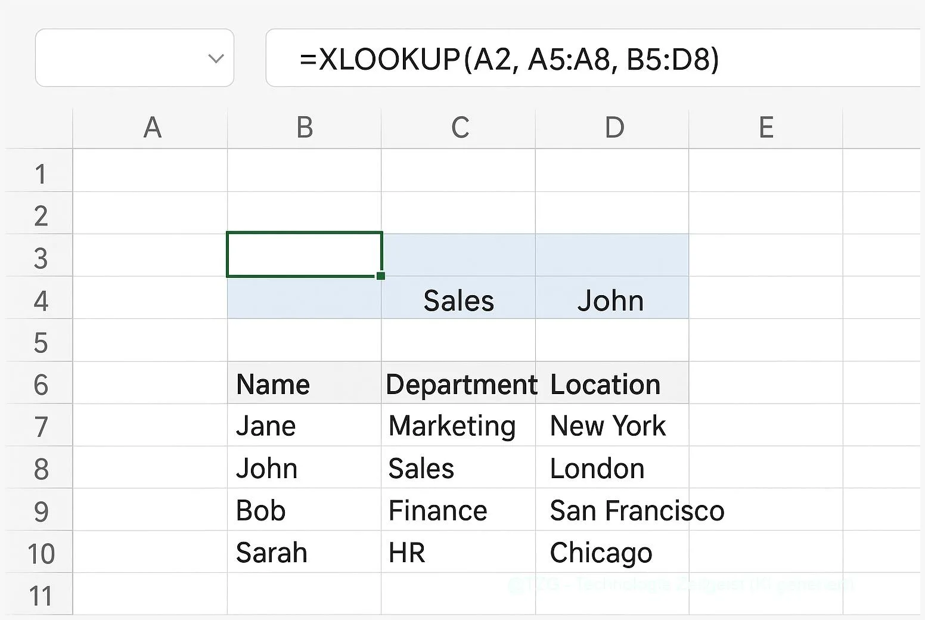Select row 6 header

(40, 385)
